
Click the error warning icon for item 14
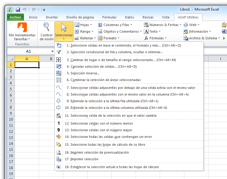59,137
